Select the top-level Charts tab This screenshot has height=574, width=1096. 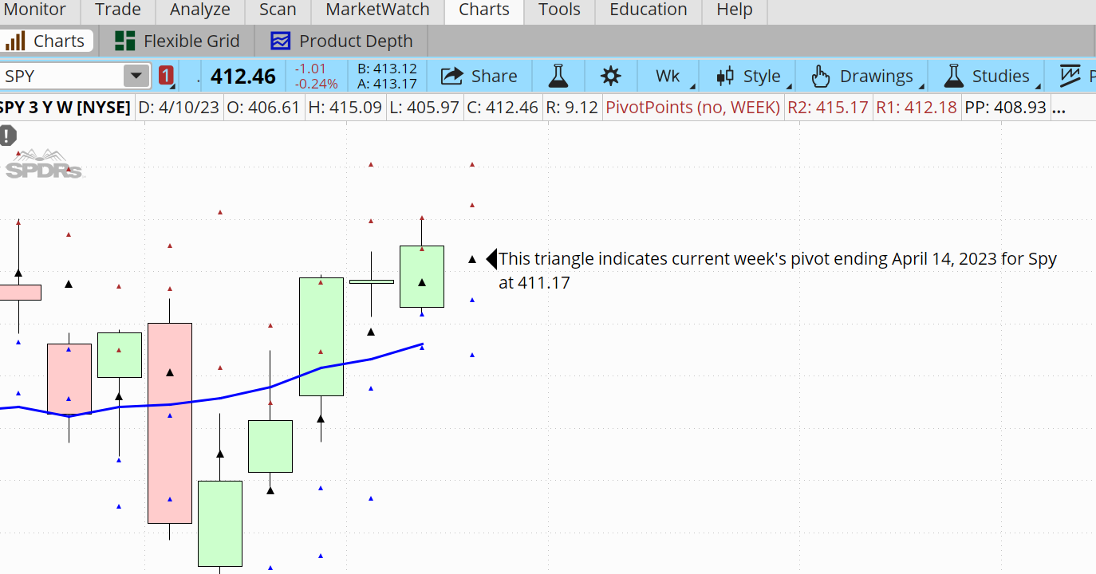[x=484, y=10]
